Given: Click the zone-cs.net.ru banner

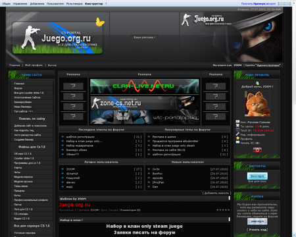Looking at the screenshot, I should (145, 103).
